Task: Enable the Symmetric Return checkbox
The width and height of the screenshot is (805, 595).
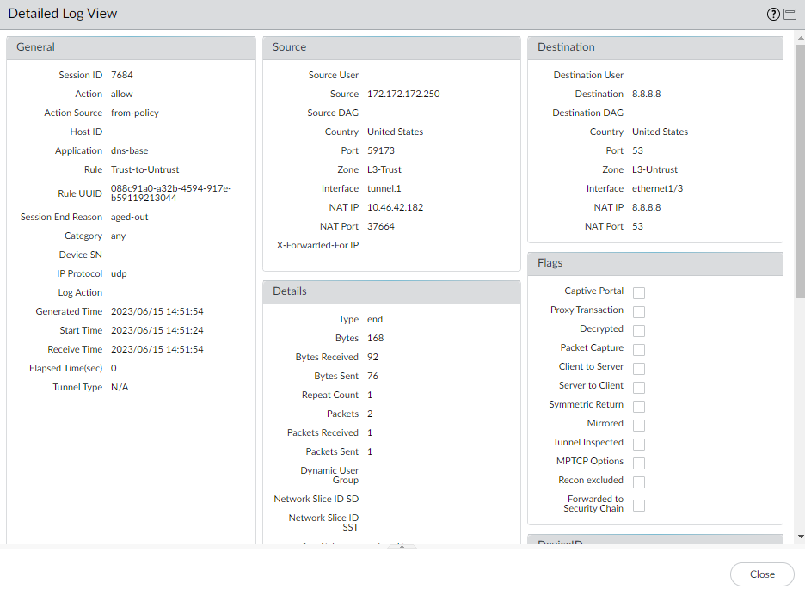Action: pyautogui.click(x=639, y=407)
